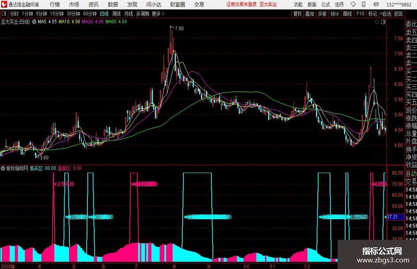Switch to 月线 monthly period

pyautogui.click(x=129, y=14)
